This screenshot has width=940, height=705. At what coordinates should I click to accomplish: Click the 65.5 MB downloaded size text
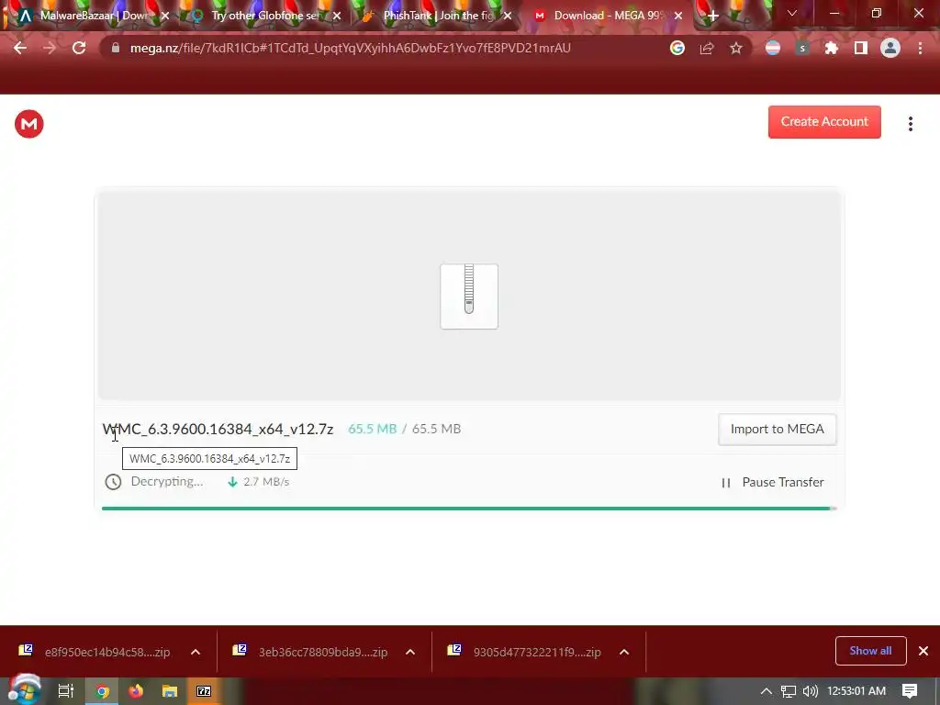click(373, 430)
